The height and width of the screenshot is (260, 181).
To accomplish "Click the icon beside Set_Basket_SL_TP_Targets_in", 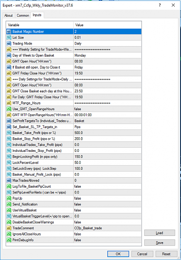I will coord(9,127).
